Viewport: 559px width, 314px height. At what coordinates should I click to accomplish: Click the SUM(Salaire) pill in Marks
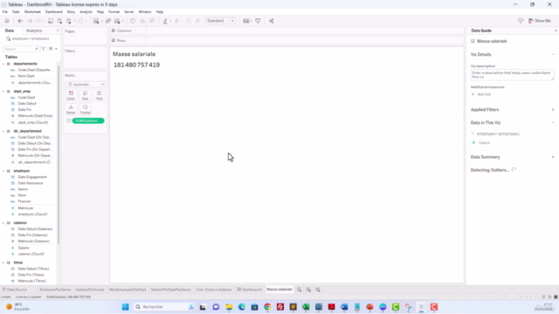pyautogui.click(x=88, y=120)
